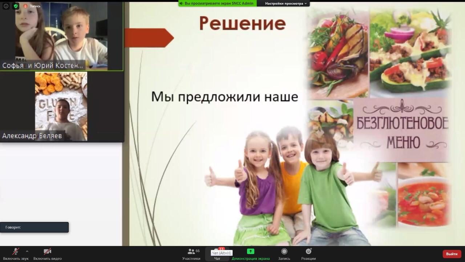Screen dimensions: 465x262
Task: Click the red arrow shape on slide
Action: click(148, 38)
